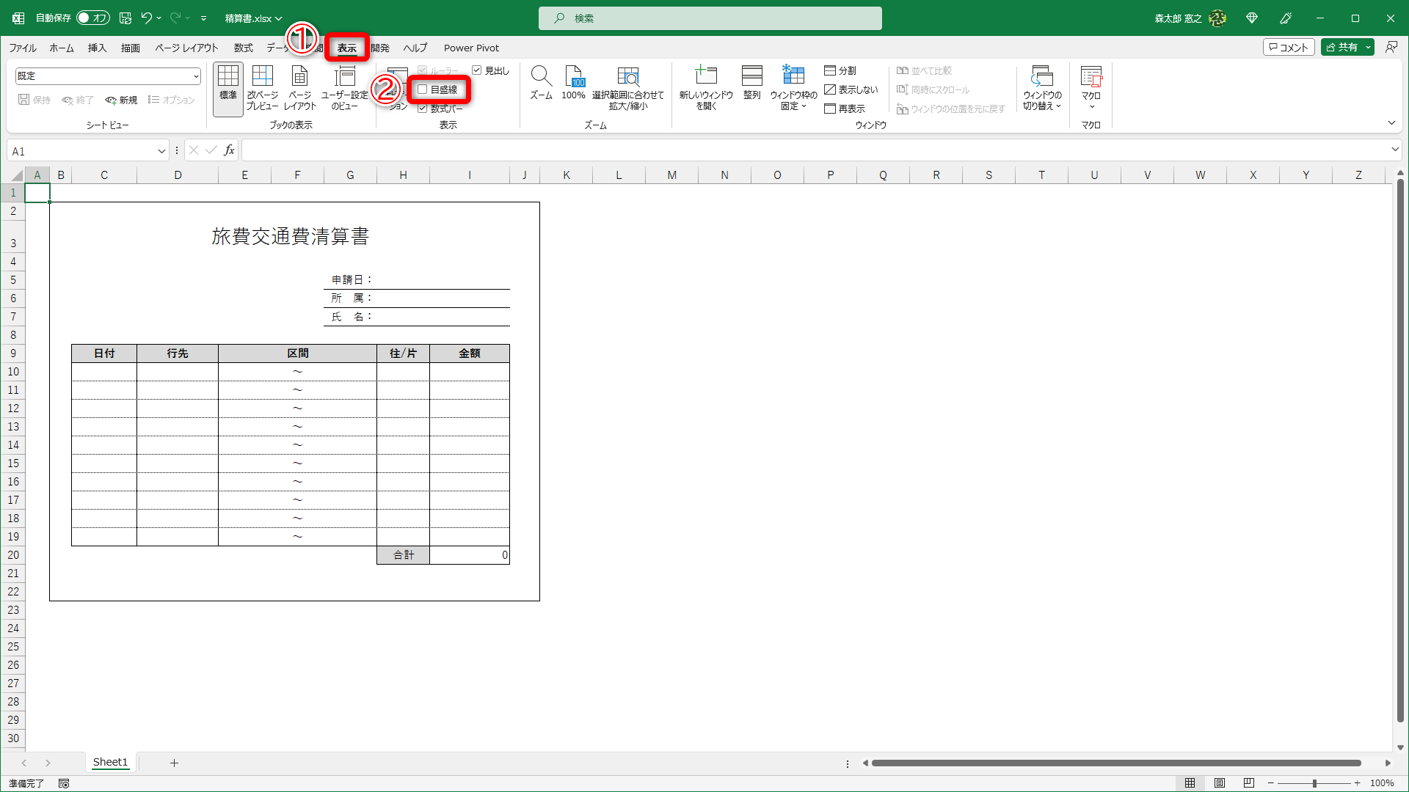Open the マクロ tool
Screen dimensions: 1409x792
1092,83
